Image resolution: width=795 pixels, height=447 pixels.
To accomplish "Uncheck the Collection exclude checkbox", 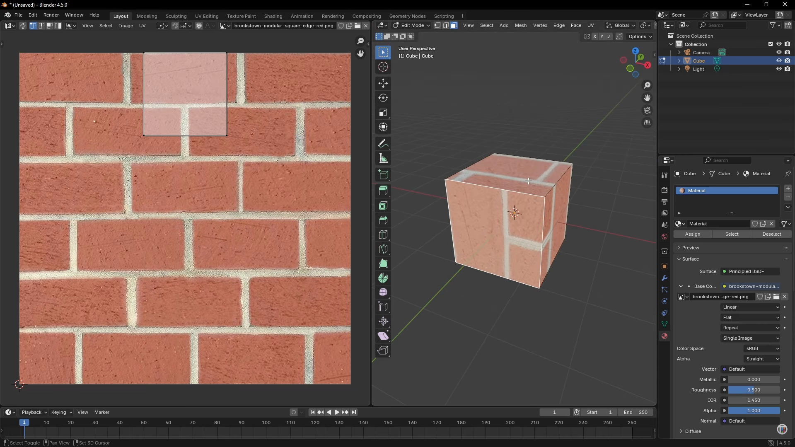I will click(771, 44).
